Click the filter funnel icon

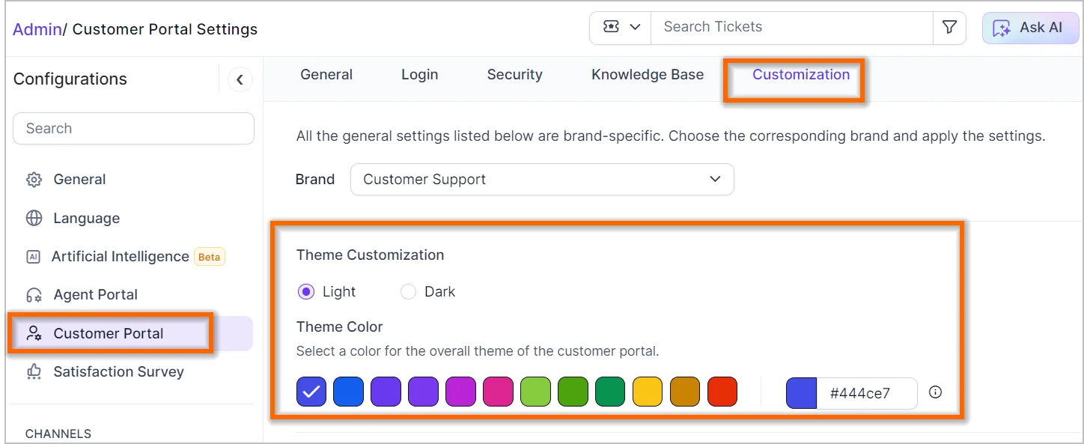949,28
